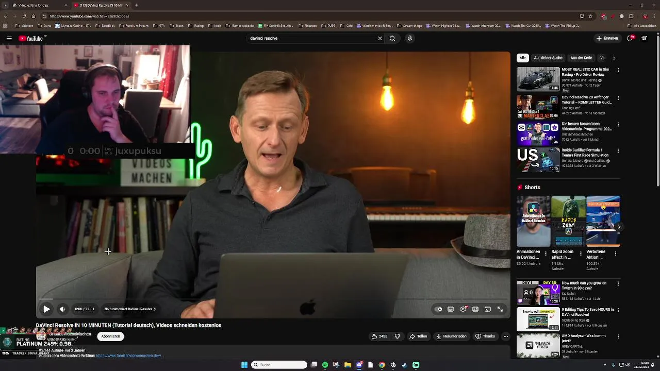The width and height of the screenshot is (660, 371).
Task: Toggle the autoplay switch in player
Action: point(439,309)
